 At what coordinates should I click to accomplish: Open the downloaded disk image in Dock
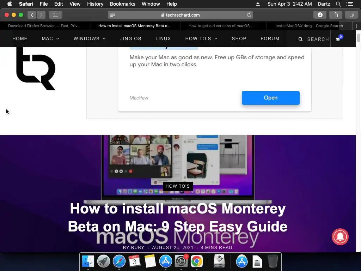point(257,261)
